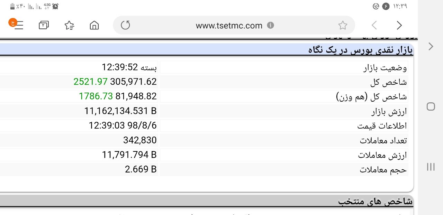Open the شاخص کل row label
Viewport: 443px width, 215px height.
(x=389, y=82)
